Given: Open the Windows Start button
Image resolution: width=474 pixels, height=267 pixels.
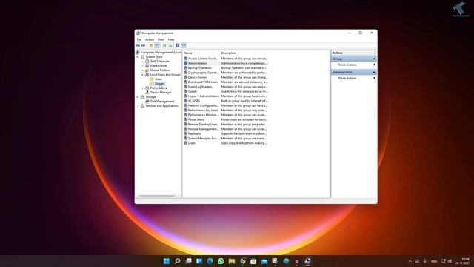Looking at the screenshot, I should pyautogui.click(x=166, y=261).
